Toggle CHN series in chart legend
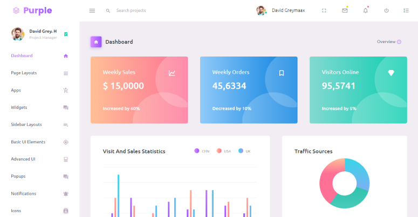This screenshot has height=217, width=418. (x=202, y=151)
